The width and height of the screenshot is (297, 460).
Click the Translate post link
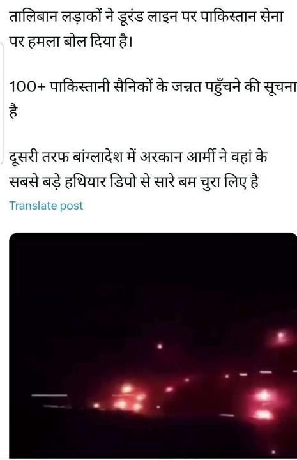pos(46,206)
